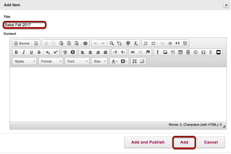The height and width of the screenshot is (154, 231).
Task: Click the Print icon
Action: tap(85, 43)
